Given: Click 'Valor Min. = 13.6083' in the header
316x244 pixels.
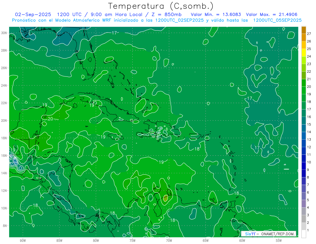Looking at the screenshot, I should pyautogui.click(x=216, y=14).
